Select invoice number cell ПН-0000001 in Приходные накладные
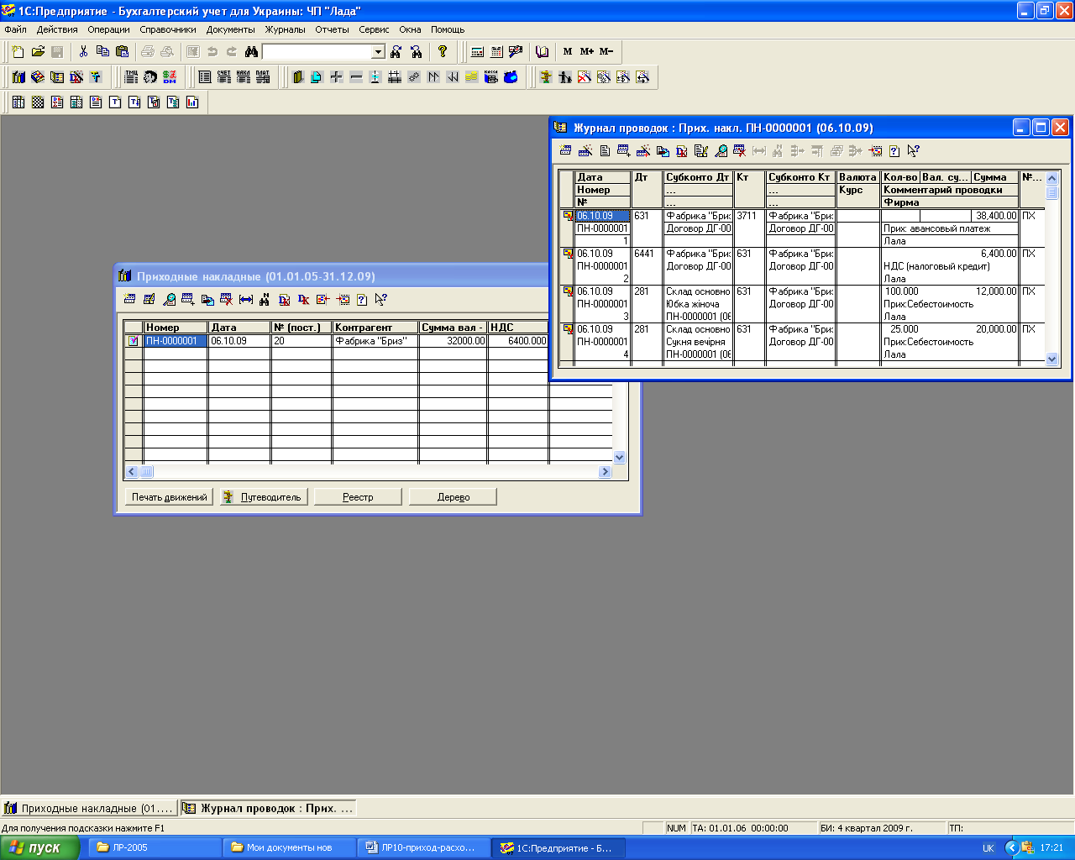This screenshot has height=860, width=1075. [175, 341]
